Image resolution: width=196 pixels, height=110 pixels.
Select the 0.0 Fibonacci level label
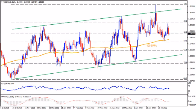186,4
